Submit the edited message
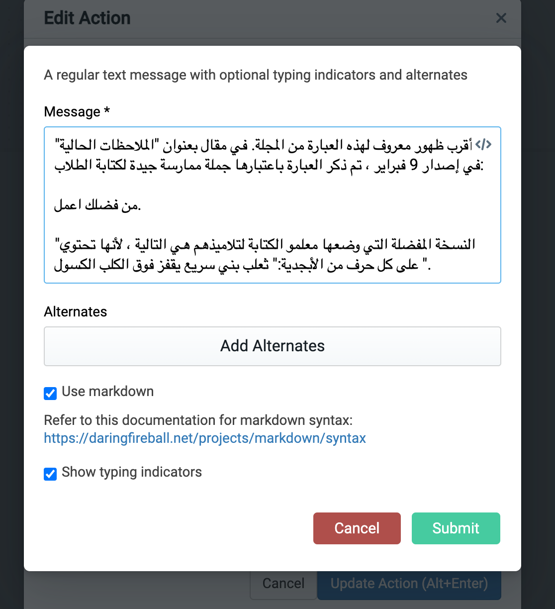This screenshot has width=555, height=609. click(x=455, y=528)
